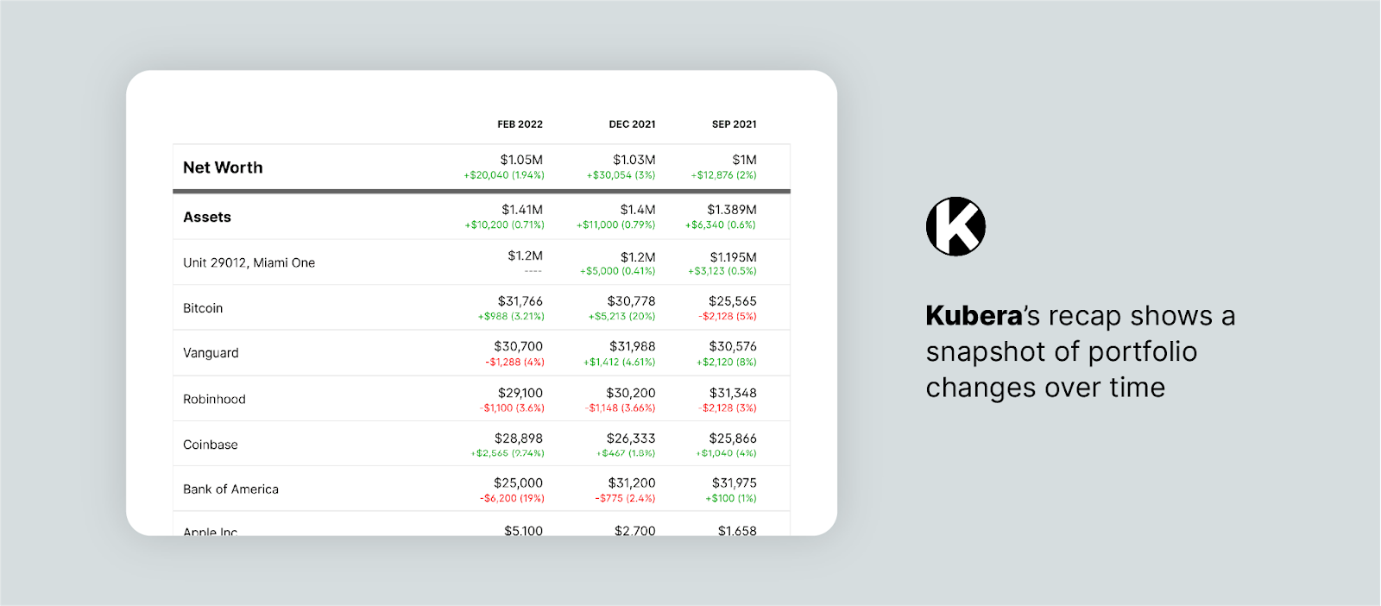Select the SEP 2021 column header
The height and width of the screenshot is (606, 1381).
click(x=734, y=124)
